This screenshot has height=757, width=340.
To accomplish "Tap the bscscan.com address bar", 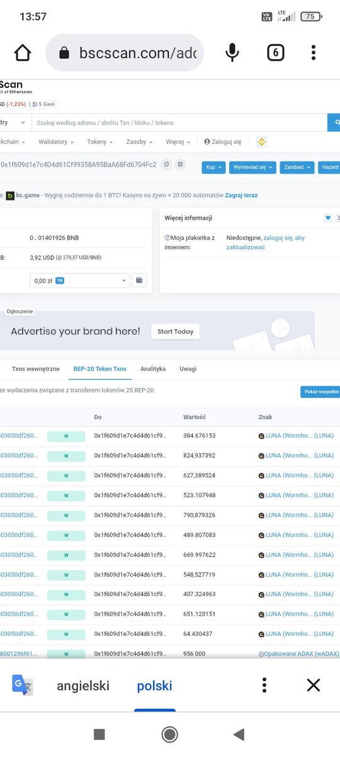I will pyautogui.click(x=125, y=53).
